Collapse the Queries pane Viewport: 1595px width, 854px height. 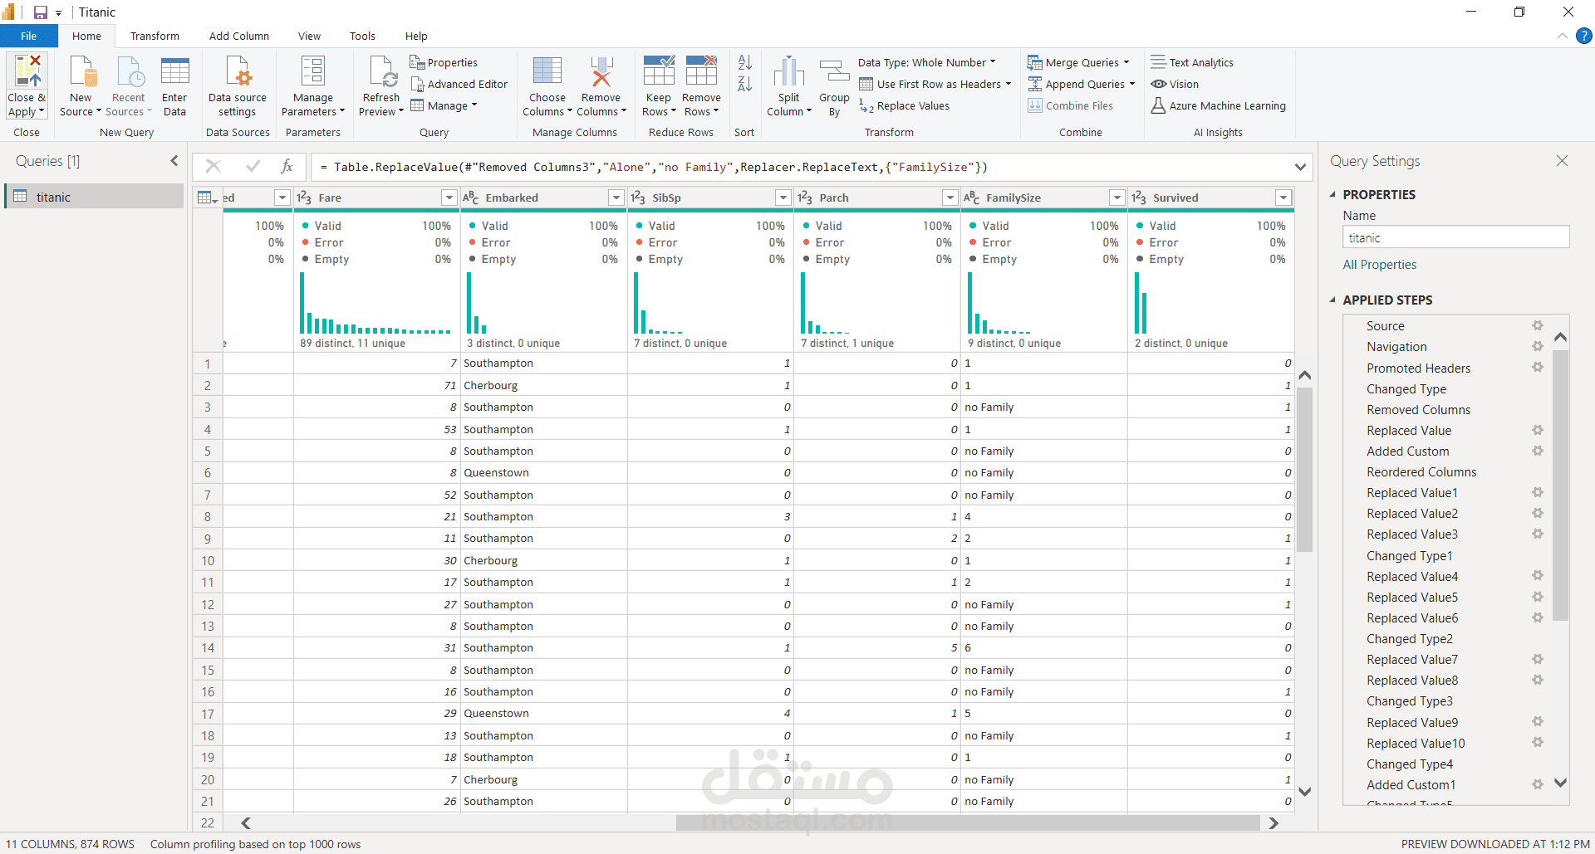tap(174, 161)
